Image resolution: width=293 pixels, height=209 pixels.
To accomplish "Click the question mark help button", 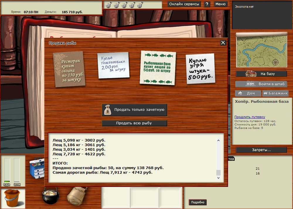I will 207,4.
